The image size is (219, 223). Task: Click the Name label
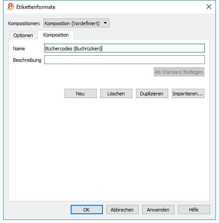tap(19, 49)
